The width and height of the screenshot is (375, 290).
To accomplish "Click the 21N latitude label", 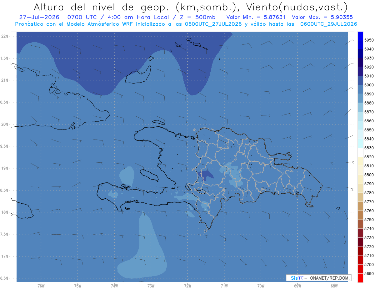I will click(5, 80).
